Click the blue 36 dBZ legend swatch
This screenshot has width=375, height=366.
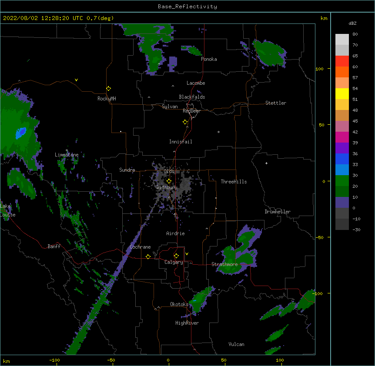pos(342,159)
